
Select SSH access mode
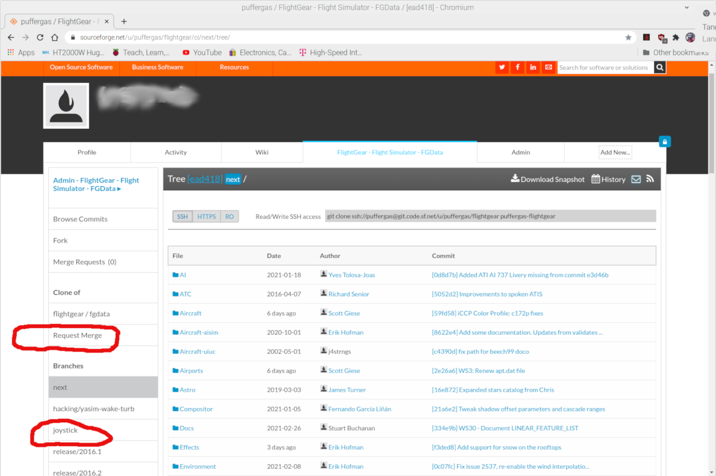[182, 217]
